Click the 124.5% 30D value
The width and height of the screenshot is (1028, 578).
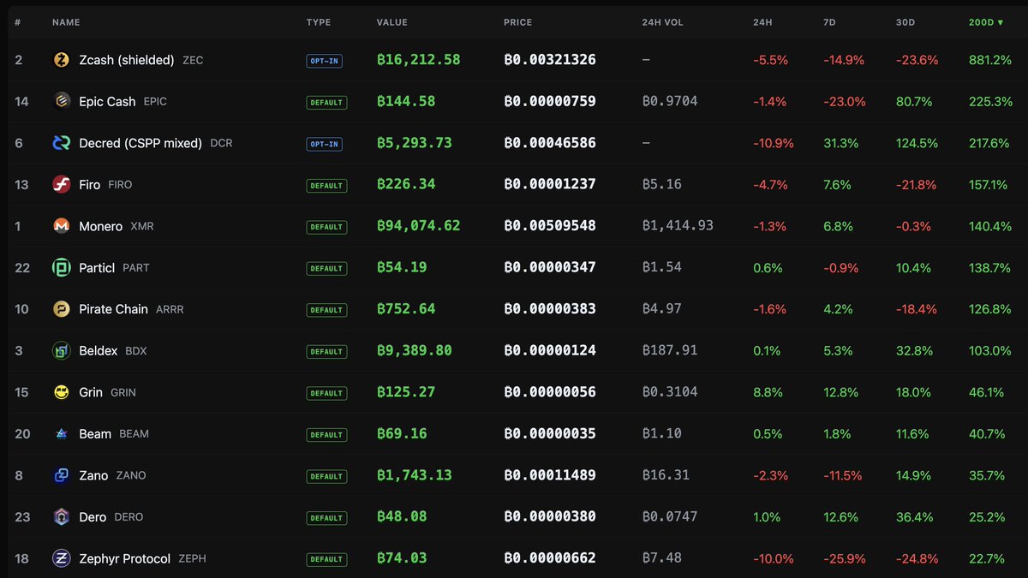917,143
